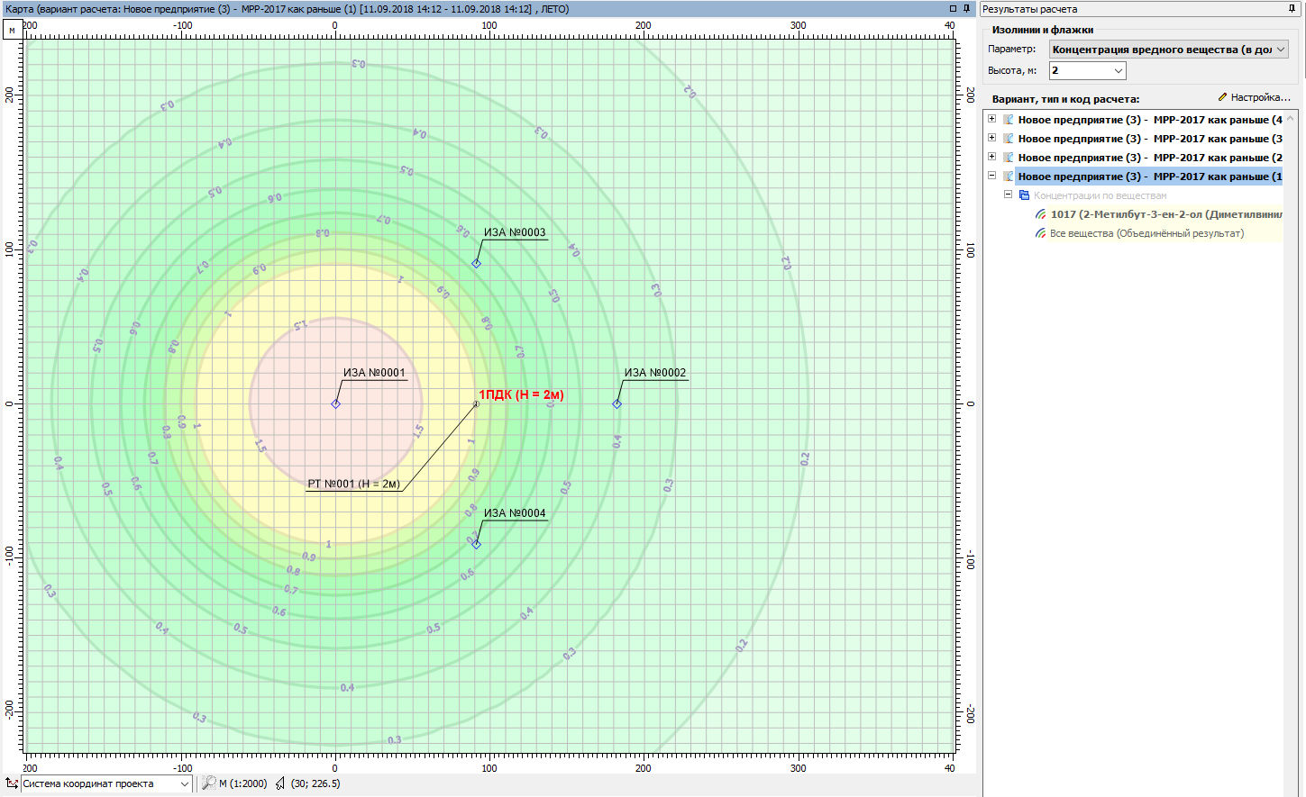Image resolution: width=1306 pixels, height=797 pixels.
Task: Click the ИЗА №0001 source marker
Action: (x=335, y=404)
